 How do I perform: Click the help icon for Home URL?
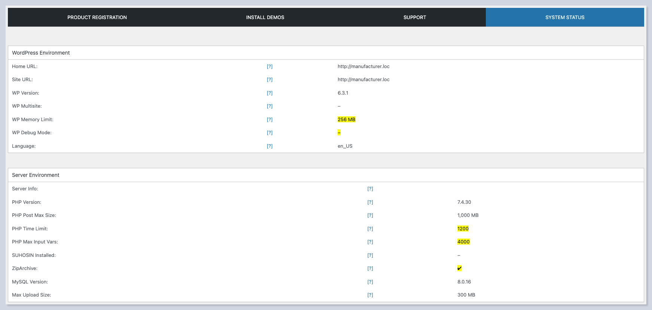pos(269,67)
